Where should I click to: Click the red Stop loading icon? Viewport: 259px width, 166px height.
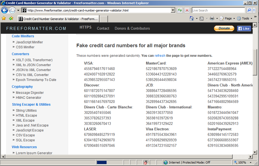187,10
